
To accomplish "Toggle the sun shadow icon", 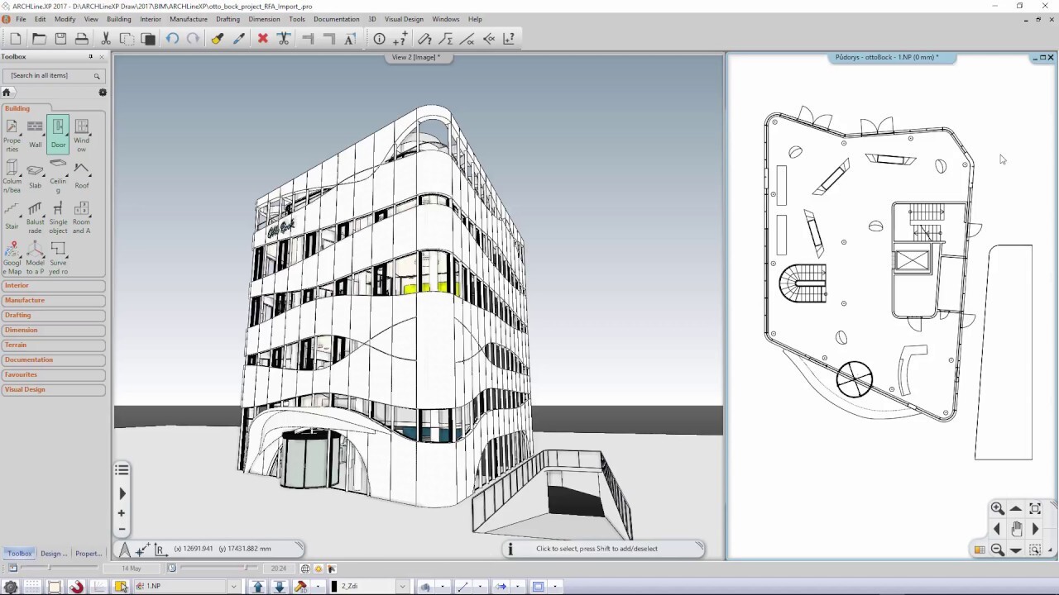I will pos(319,569).
